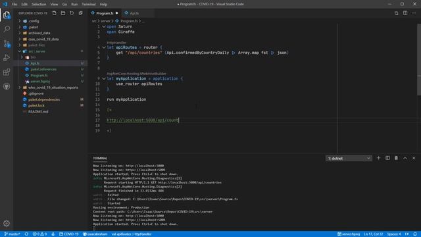Open the Go menu
Viewport: 421px width, 237px height.
coord(64,5)
